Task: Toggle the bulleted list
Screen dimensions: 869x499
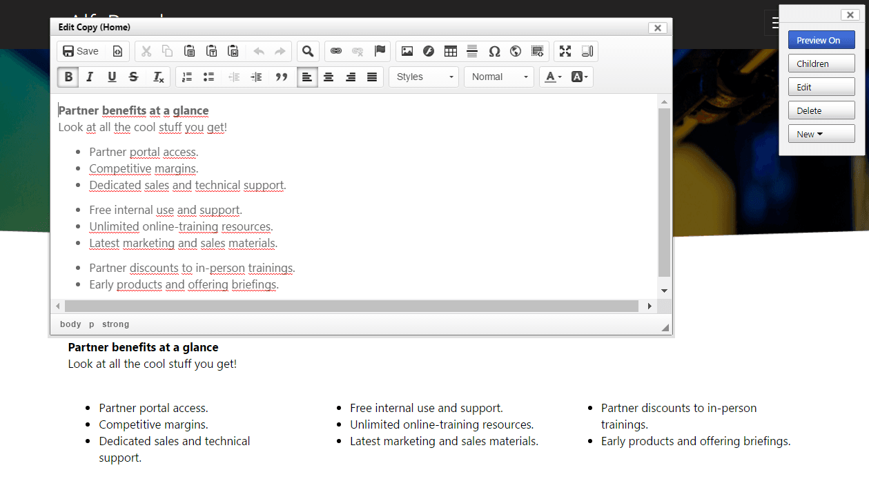Action: (208, 77)
